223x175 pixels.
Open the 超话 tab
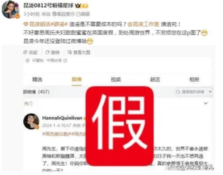[x=155, y=79]
